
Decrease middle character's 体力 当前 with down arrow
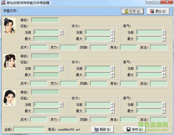[x=113, y=70]
